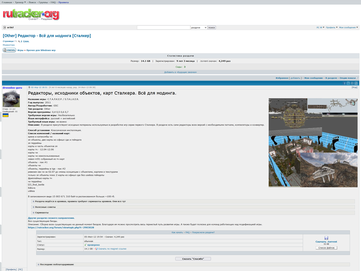Click Список файлов button
361x271 pixels.
(326, 248)
